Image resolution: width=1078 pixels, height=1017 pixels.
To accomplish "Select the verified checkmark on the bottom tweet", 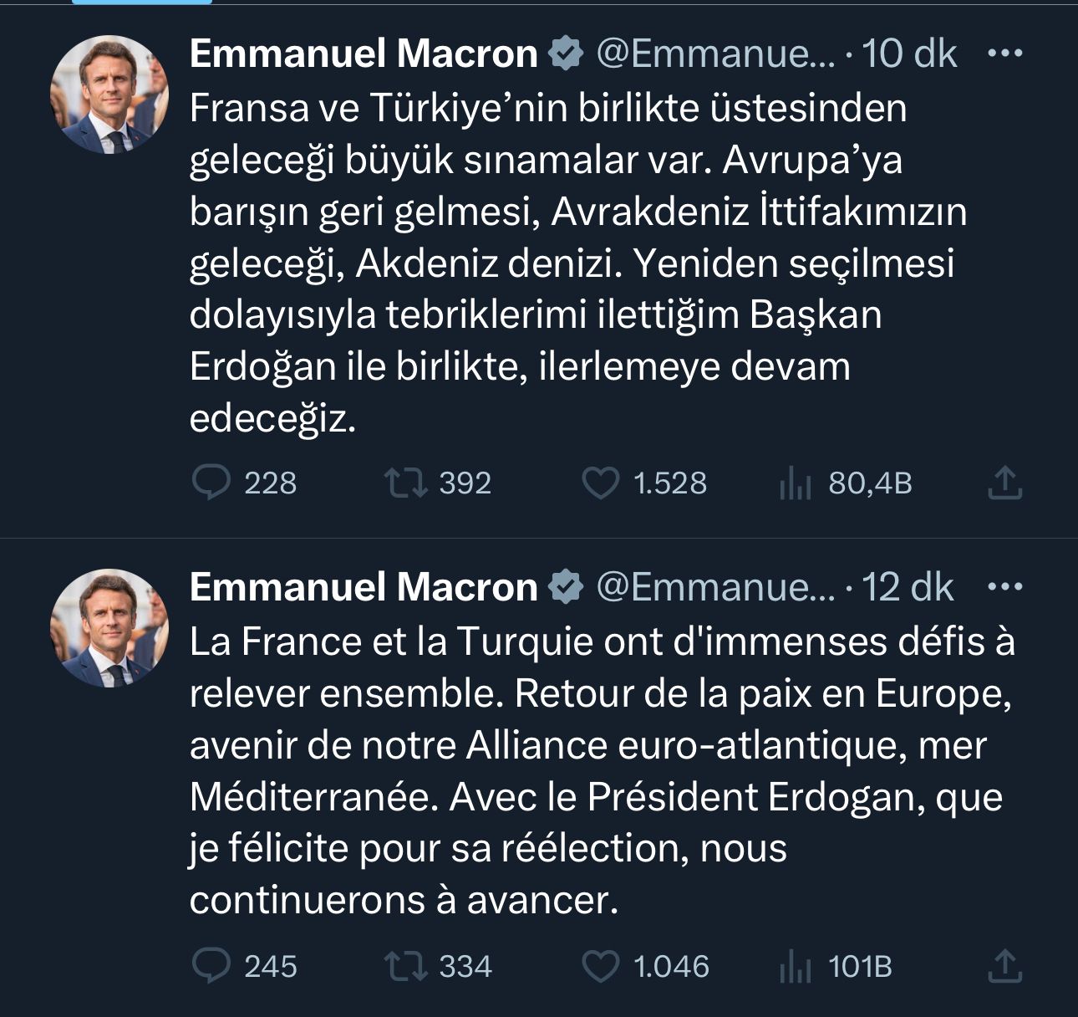I will [565, 588].
